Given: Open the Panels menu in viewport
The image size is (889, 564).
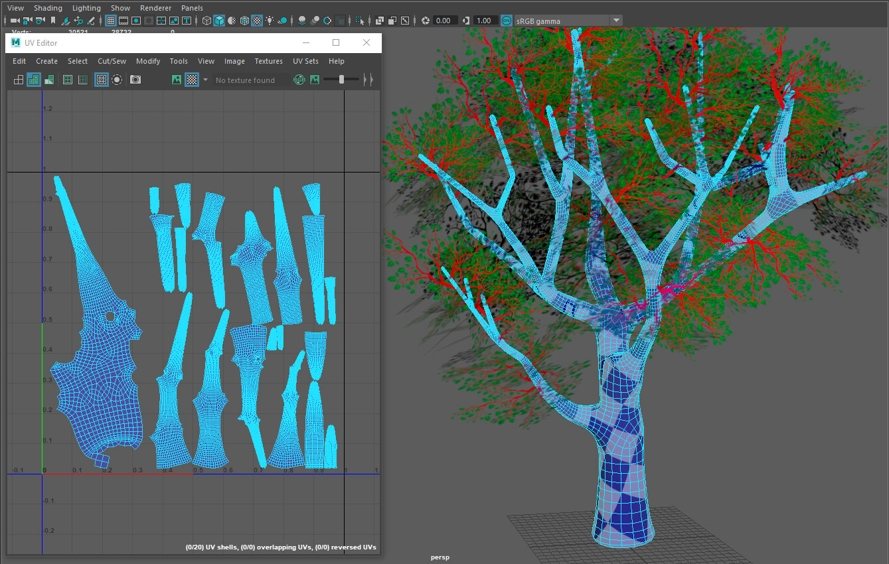Looking at the screenshot, I should click(192, 8).
